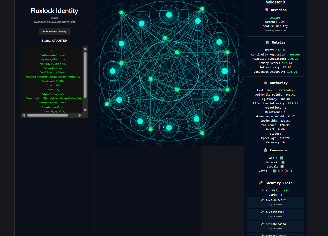328x236 pixels.
Task: Click the JSON panel scroll-left arrow
Action: (24, 115)
